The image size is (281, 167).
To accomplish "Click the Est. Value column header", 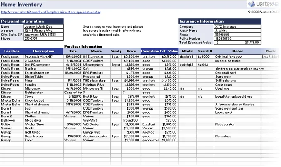I will pos(169,51).
